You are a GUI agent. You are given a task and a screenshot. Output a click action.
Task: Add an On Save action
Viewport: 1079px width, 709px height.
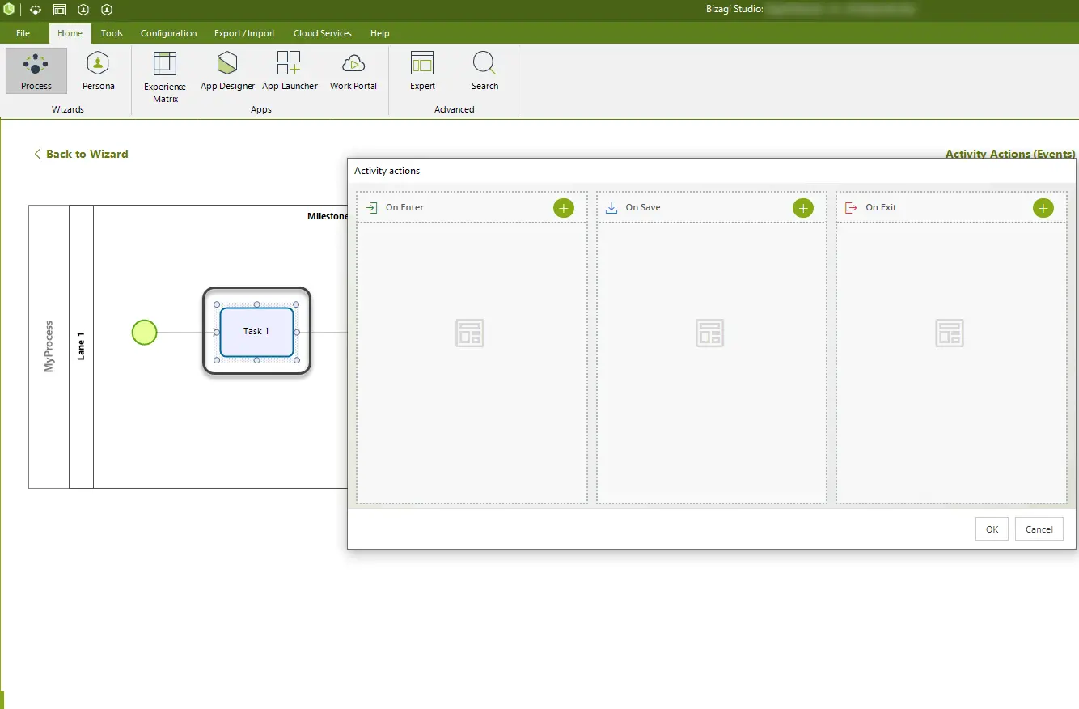(x=803, y=208)
